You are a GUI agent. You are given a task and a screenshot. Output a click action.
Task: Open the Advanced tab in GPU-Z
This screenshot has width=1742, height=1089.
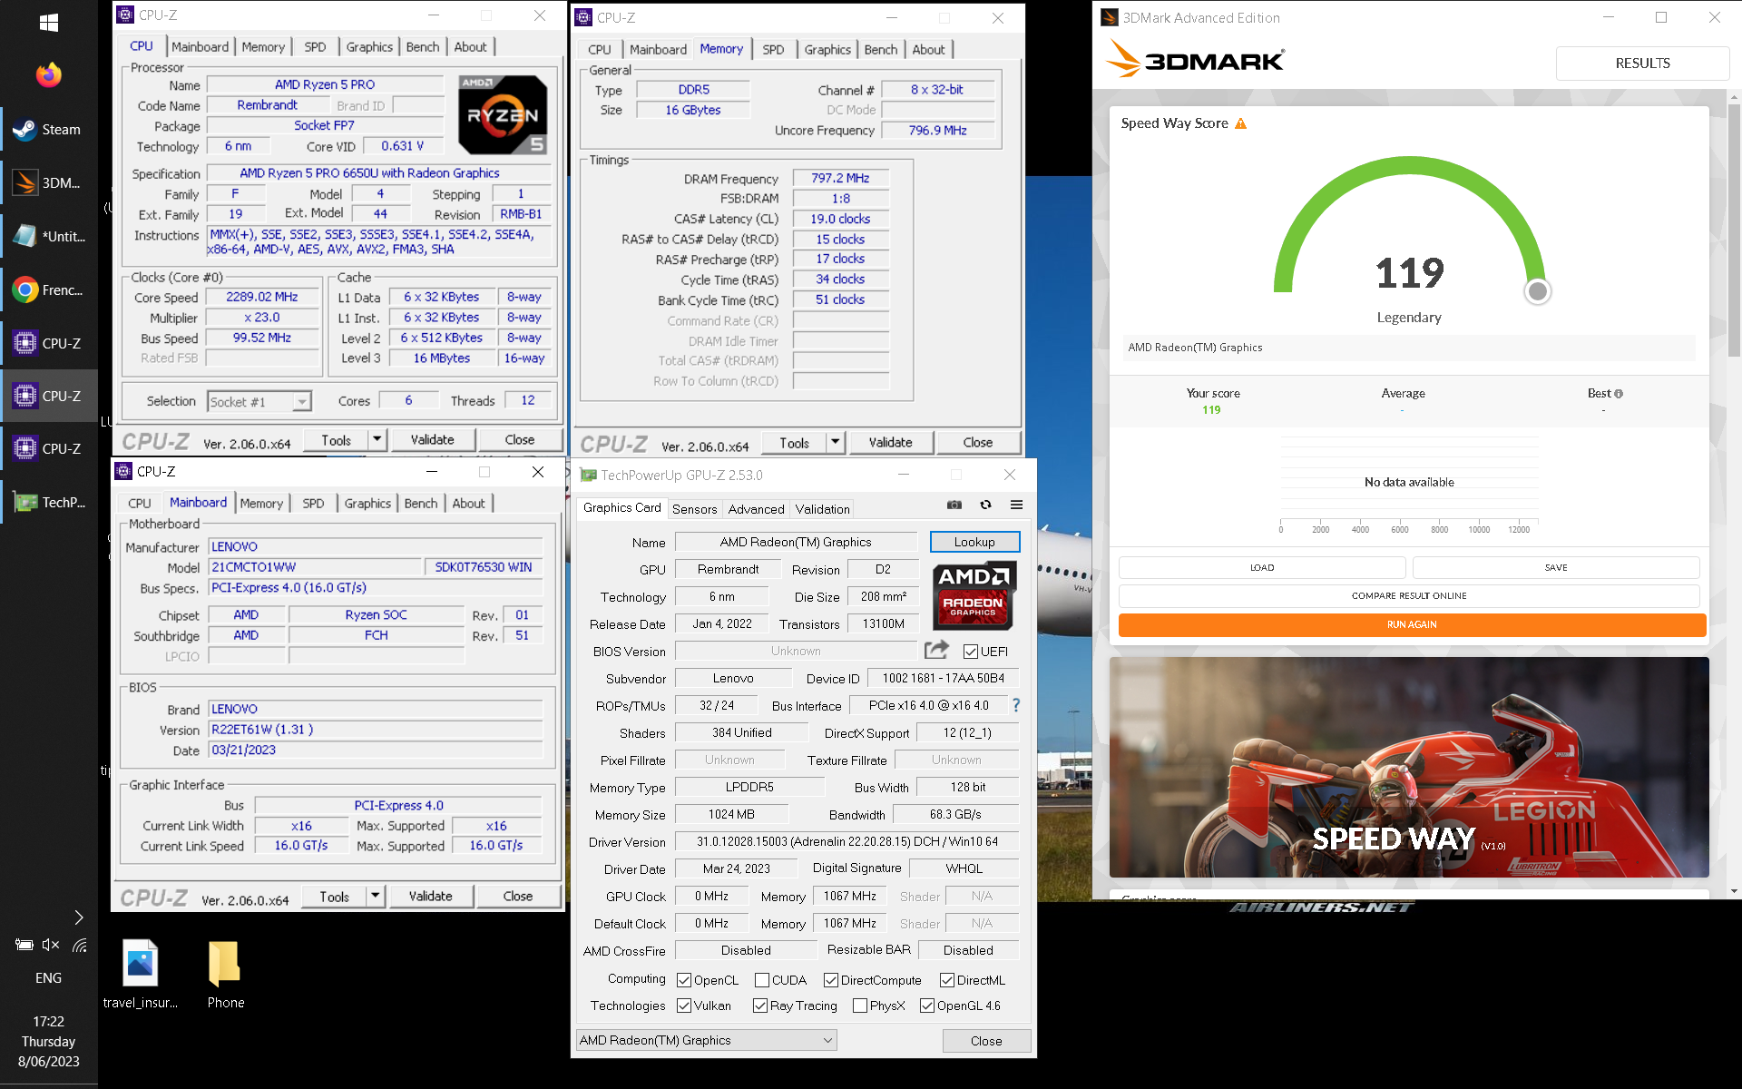tap(756, 509)
